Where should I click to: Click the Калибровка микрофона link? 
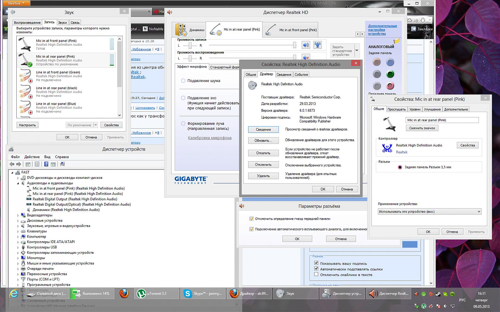tap(209, 138)
